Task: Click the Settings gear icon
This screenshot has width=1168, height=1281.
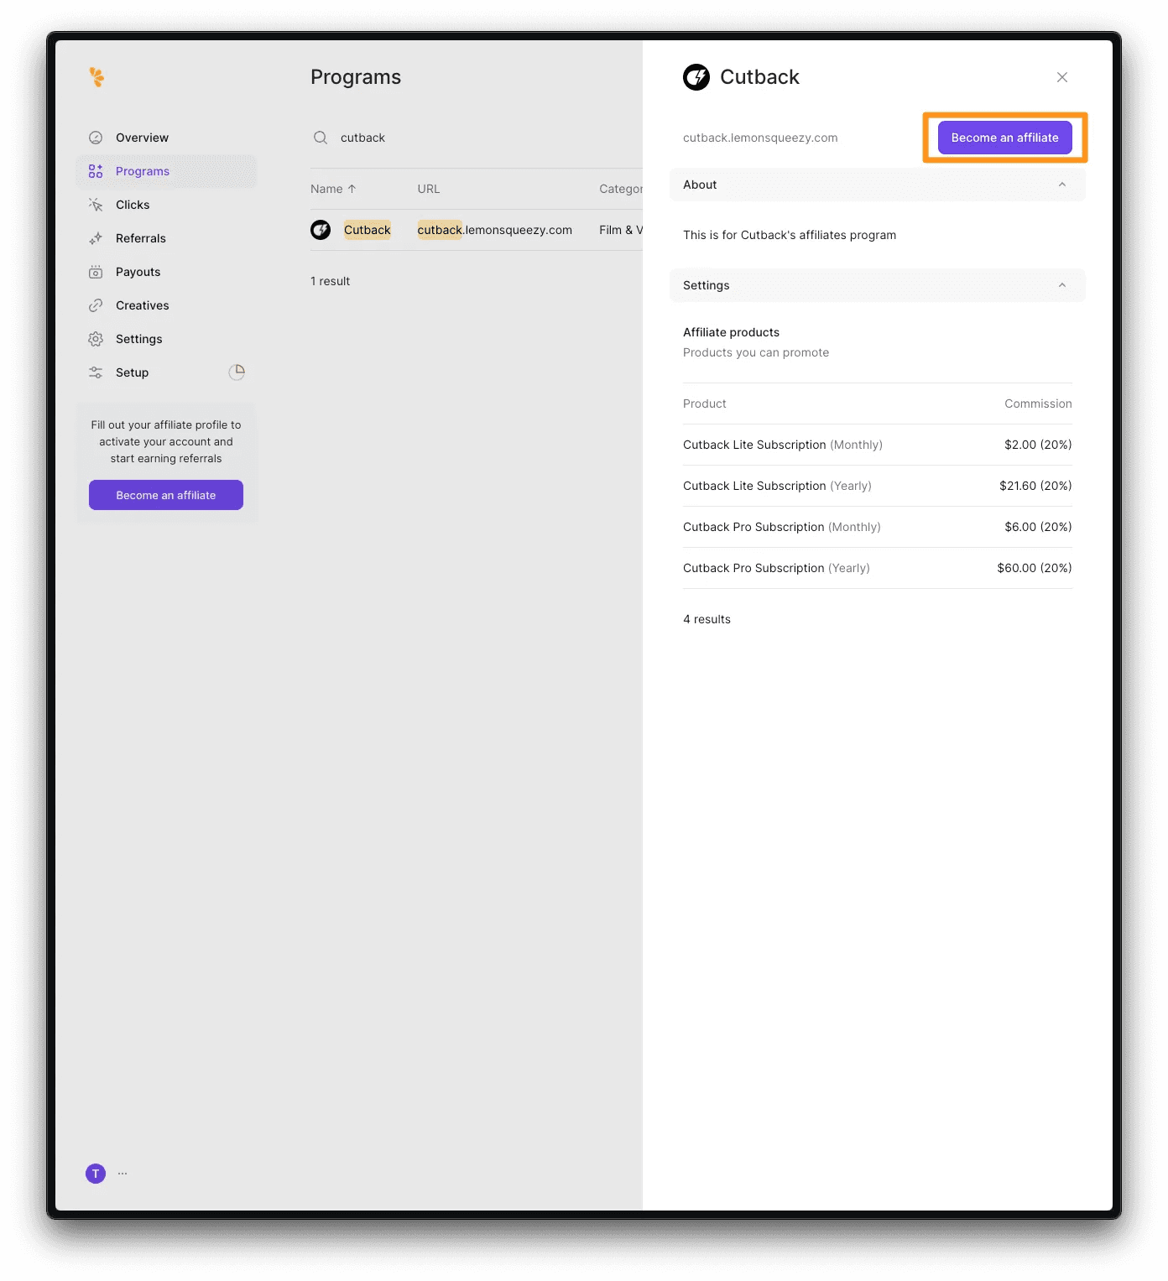Action: pos(96,339)
